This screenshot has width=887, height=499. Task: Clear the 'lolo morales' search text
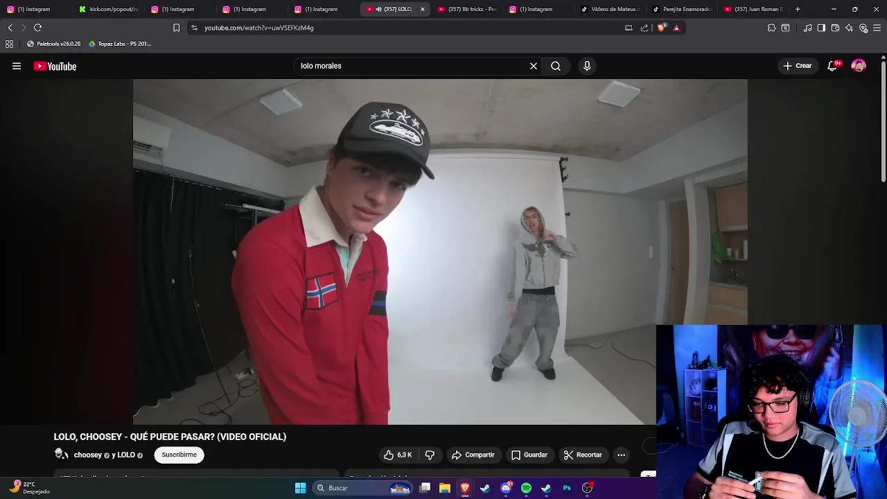[534, 66]
